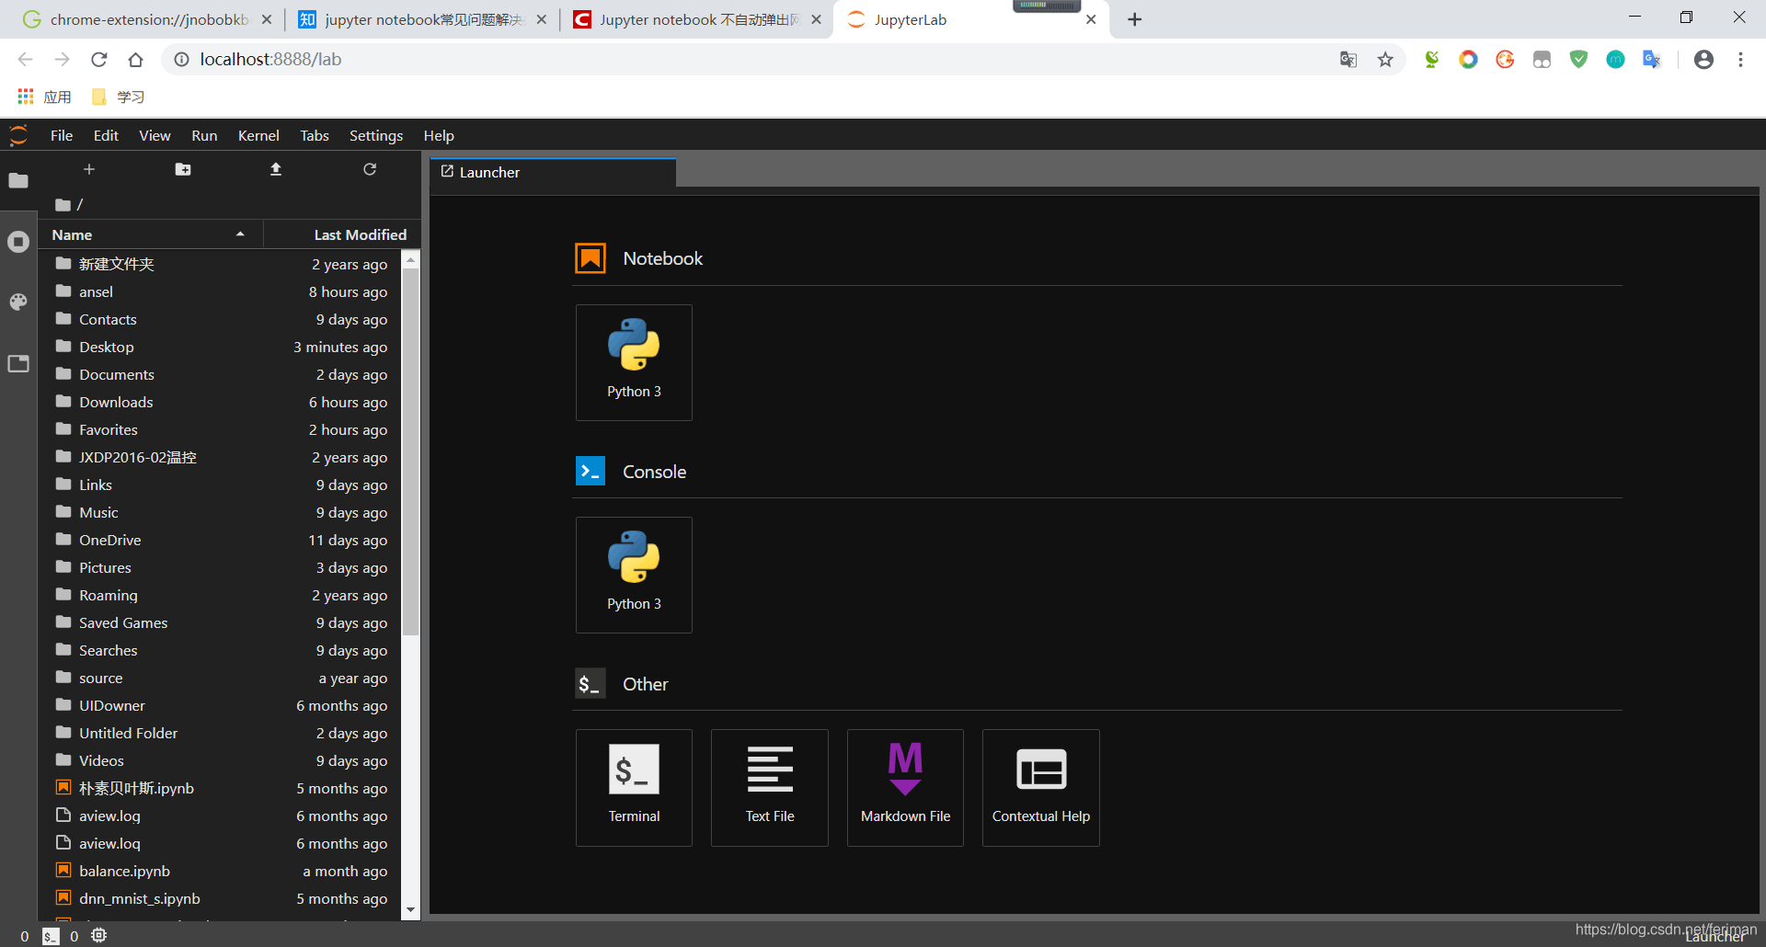Open a Python 3 console
This screenshot has width=1766, height=947.
point(634,575)
